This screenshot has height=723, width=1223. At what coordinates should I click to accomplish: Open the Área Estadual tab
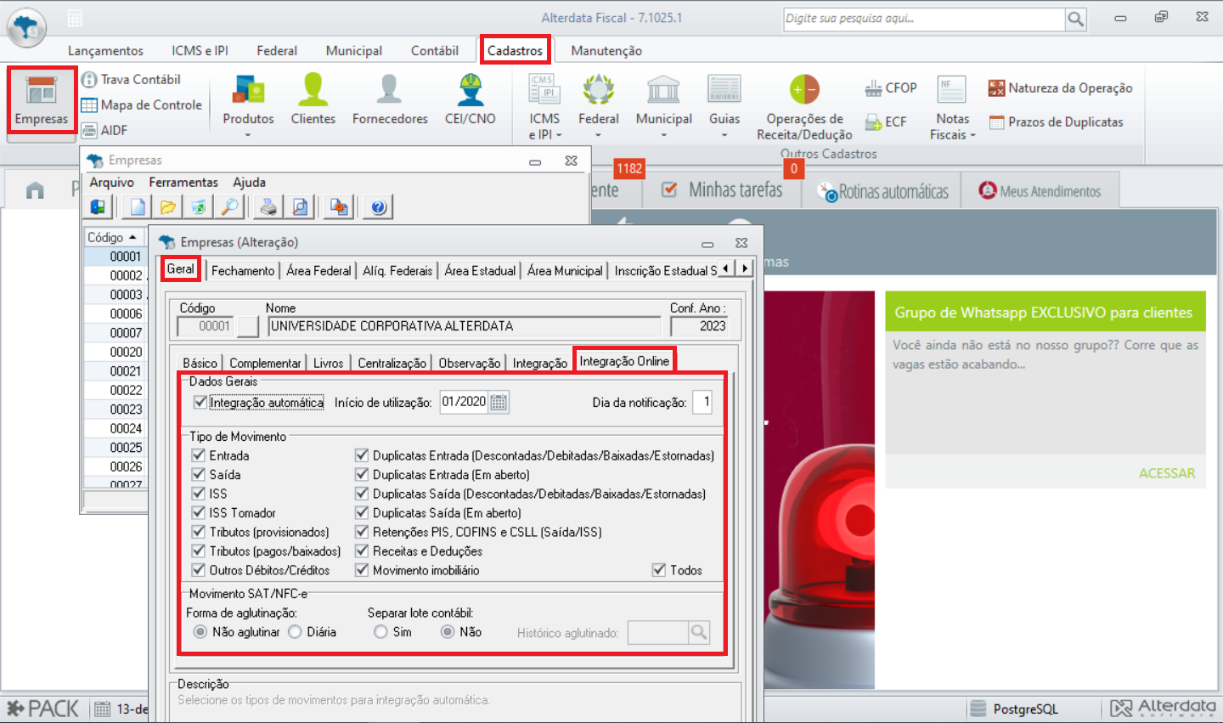480,270
